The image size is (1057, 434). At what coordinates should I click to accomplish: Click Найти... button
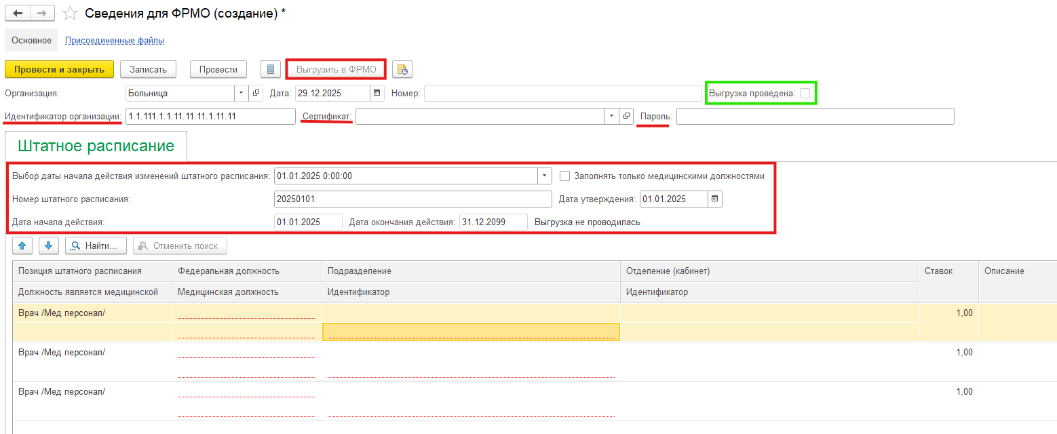pos(96,245)
